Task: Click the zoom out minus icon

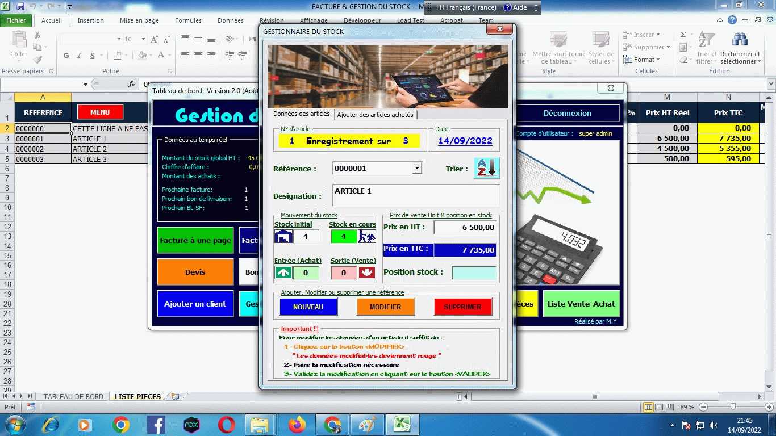Action: coord(704,407)
